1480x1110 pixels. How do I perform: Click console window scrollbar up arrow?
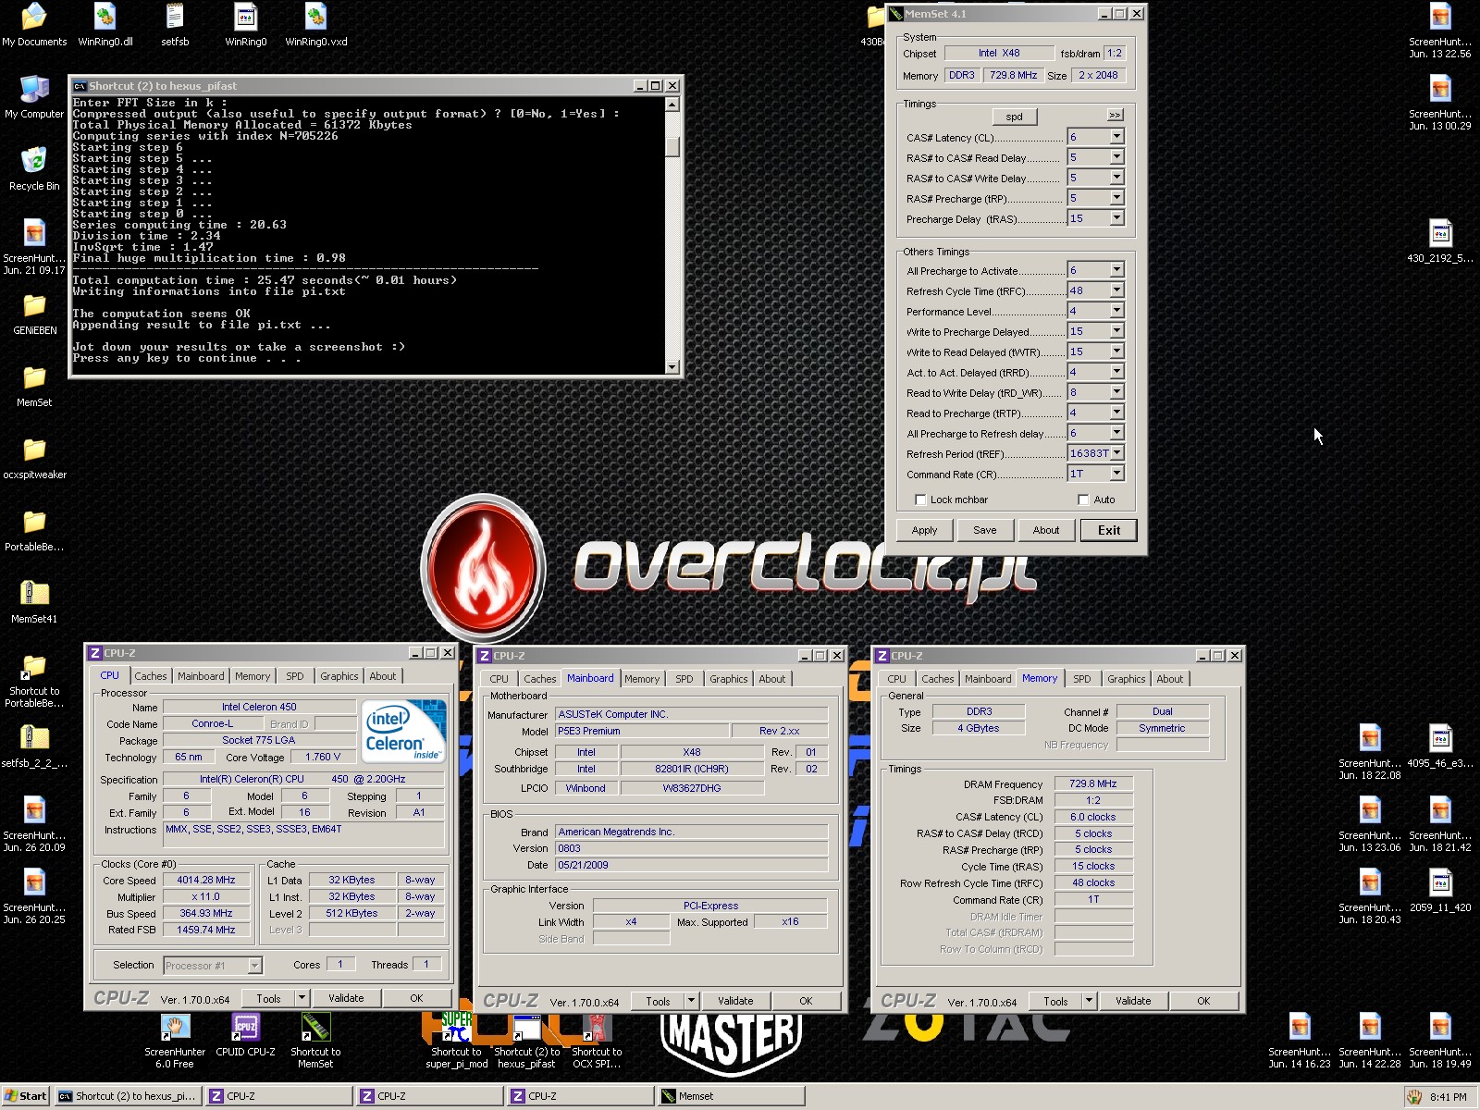pyautogui.click(x=672, y=105)
